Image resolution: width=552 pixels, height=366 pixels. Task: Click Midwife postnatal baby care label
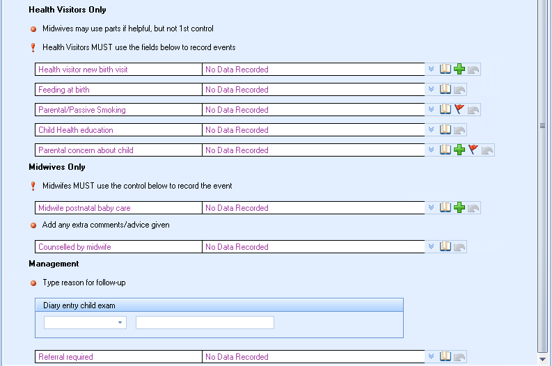pos(84,208)
